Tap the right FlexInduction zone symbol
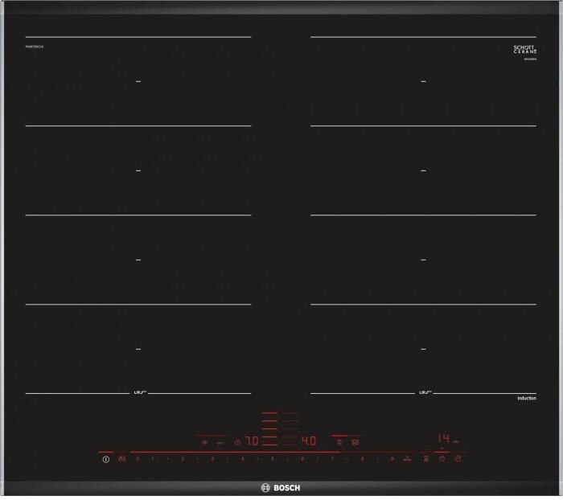This screenshot has width=563, height=500. [425, 392]
